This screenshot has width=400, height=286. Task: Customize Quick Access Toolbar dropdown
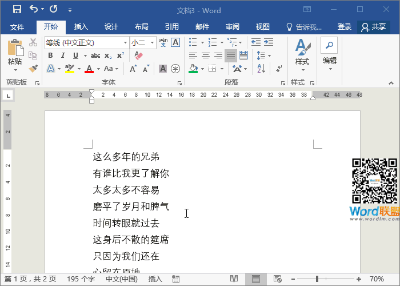tap(70, 10)
